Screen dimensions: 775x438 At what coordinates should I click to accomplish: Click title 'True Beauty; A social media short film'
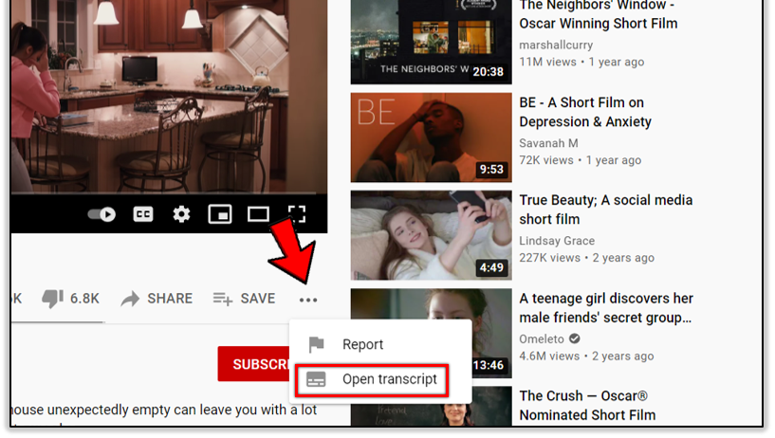point(605,210)
